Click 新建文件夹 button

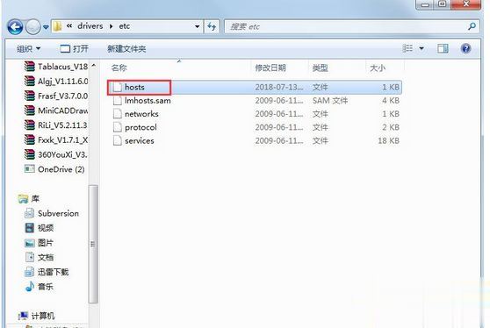click(126, 49)
